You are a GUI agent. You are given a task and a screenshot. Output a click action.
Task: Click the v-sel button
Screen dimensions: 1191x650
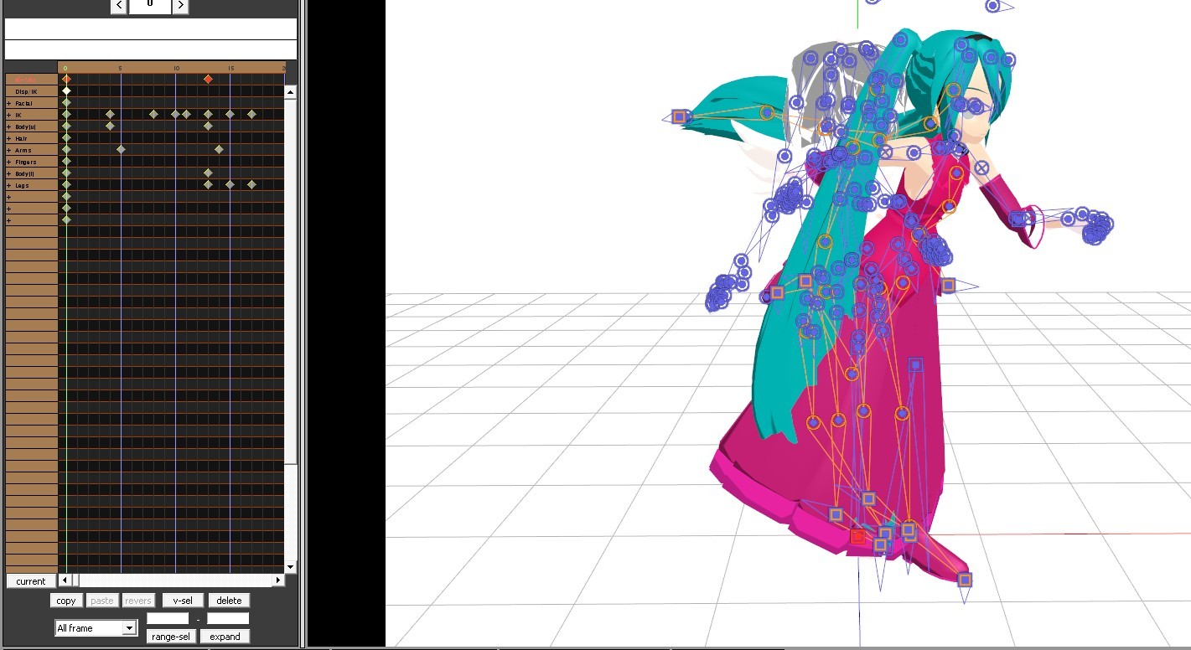[x=183, y=601]
